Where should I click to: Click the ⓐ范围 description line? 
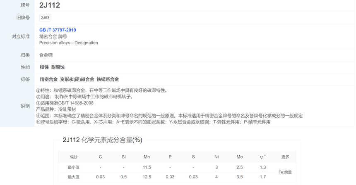click(x=169, y=116)
